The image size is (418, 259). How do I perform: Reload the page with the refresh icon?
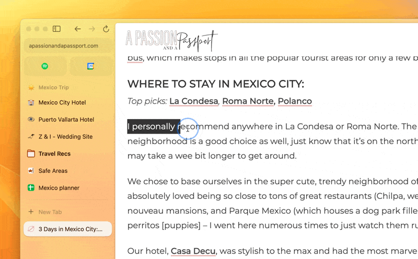tap(106, 29)
